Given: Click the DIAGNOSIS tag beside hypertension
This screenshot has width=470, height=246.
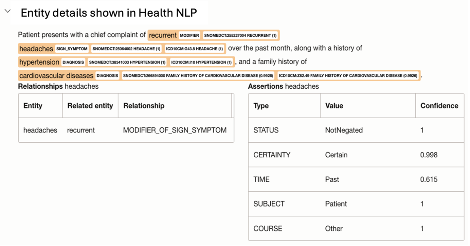Looking at the screenshot, I should click(73, 63).
